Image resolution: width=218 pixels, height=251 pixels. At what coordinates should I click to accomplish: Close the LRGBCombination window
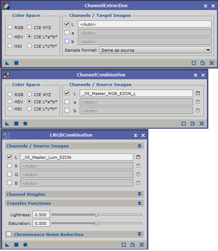(143, 136)
